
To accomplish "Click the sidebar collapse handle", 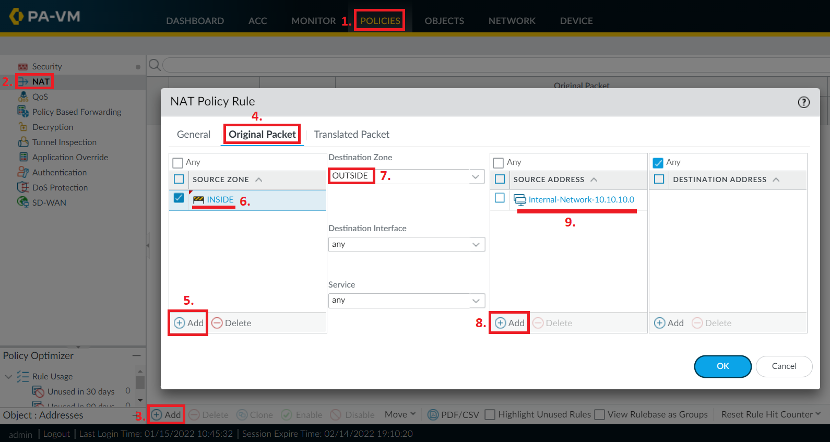I will click(148, 245).
